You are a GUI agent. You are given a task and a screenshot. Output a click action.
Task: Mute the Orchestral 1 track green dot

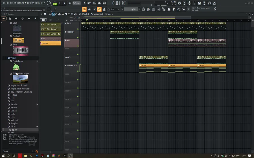[78, 71]
